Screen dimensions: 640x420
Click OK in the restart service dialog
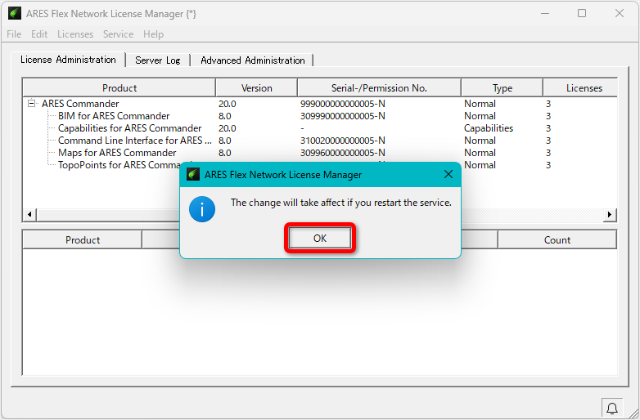(x=320, y=239)
